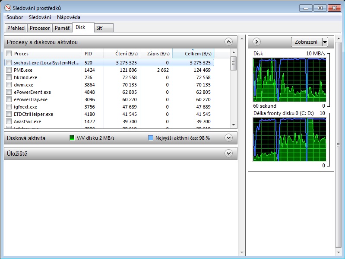
Task: Collapse the Procesy s diskovou aktivitou section
Action: 228,42
